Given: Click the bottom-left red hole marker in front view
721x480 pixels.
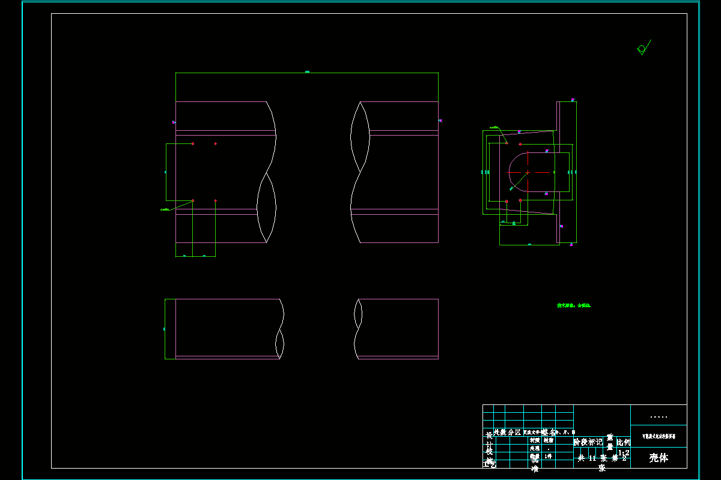Looking at the screenshot, I should (192, 200).
